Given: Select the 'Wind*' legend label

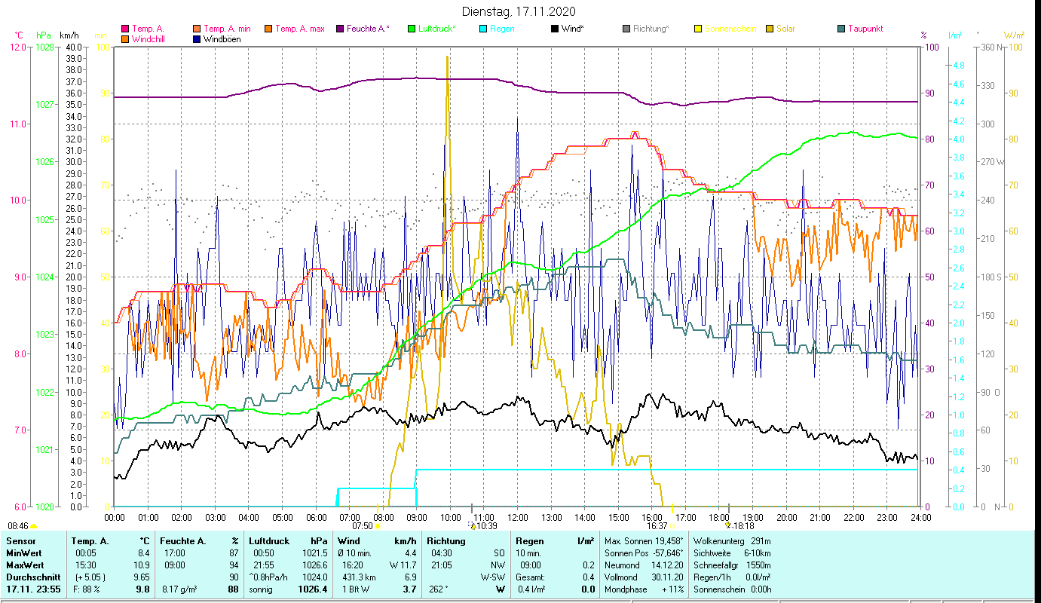Looking at the screenshot, I should pos(573,29).
